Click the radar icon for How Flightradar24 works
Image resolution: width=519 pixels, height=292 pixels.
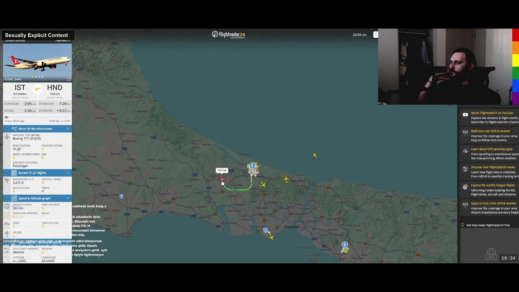tap(465, 169)
